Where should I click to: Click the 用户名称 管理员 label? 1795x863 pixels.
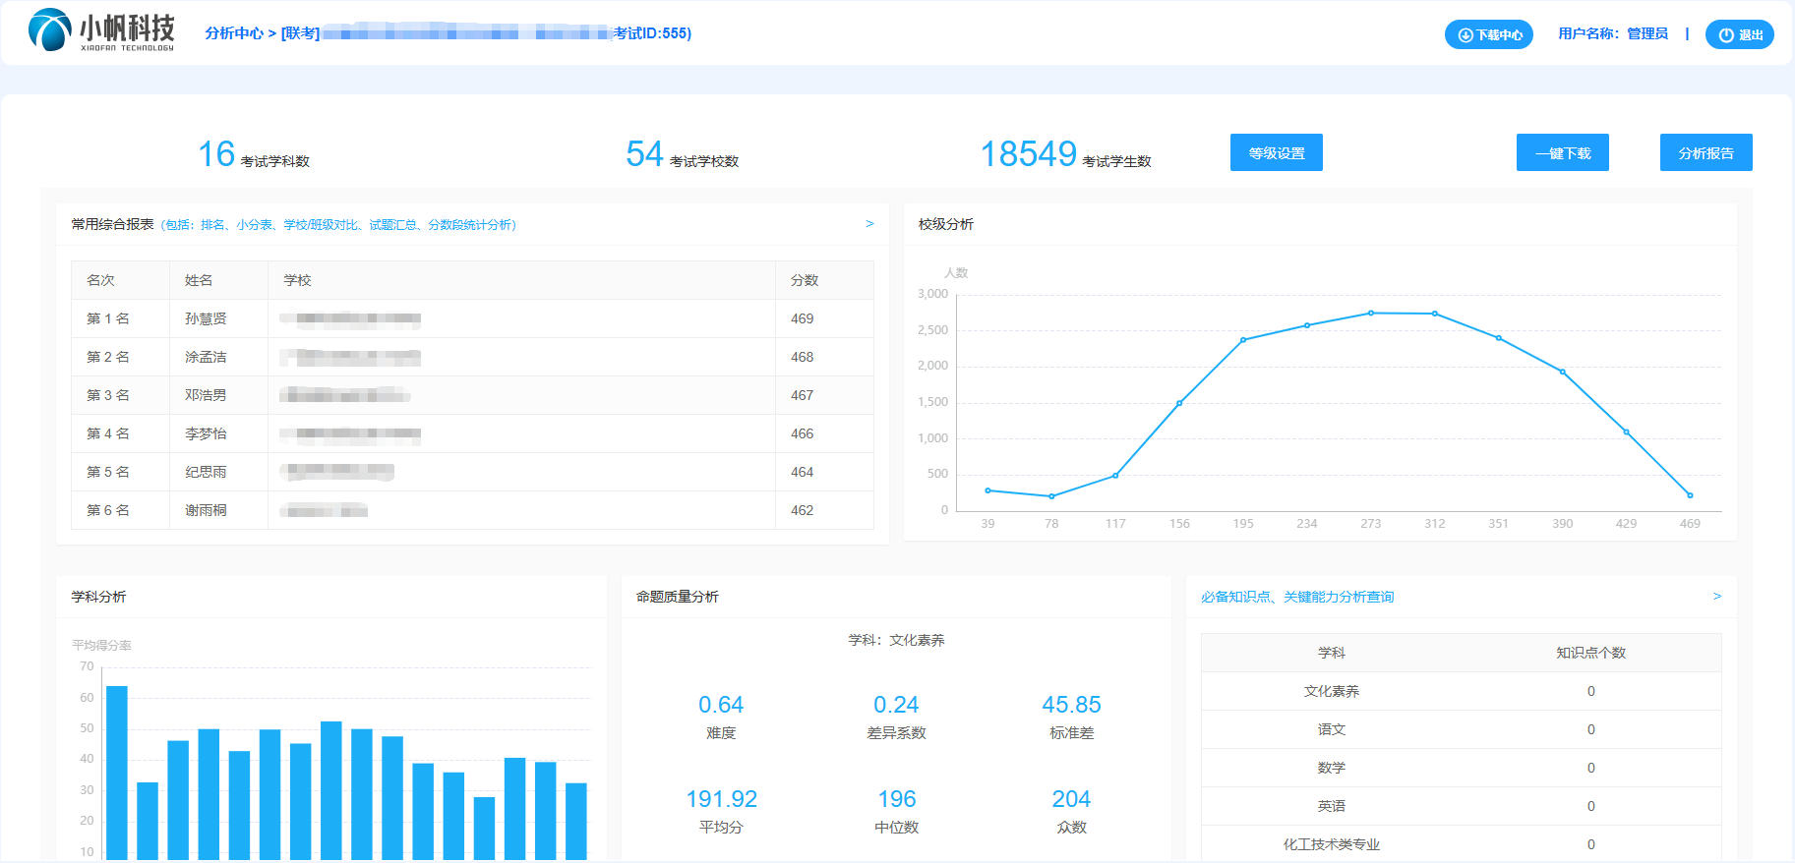click(1612, 33)
